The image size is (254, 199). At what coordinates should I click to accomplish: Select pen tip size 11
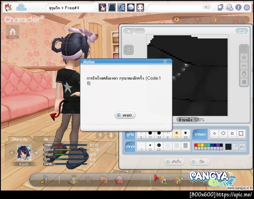(x=150, y=146)
